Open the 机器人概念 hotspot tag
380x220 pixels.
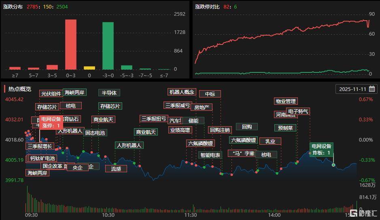click(182, 92)
